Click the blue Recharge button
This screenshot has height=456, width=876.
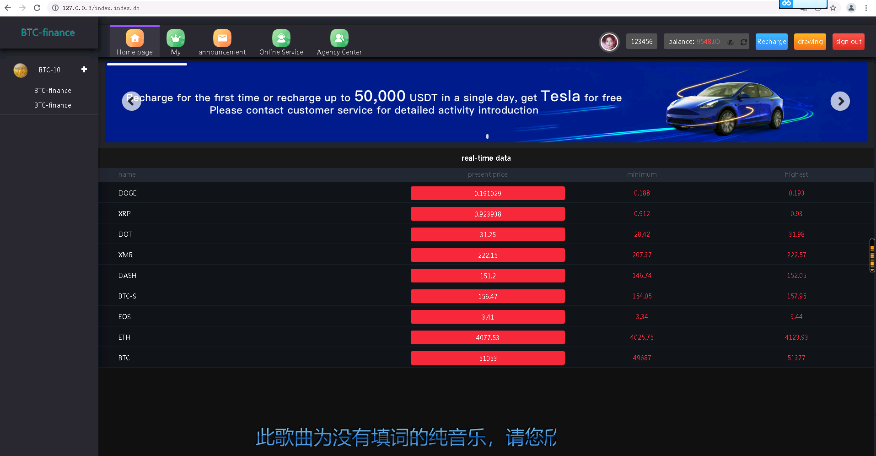[771, 42]
